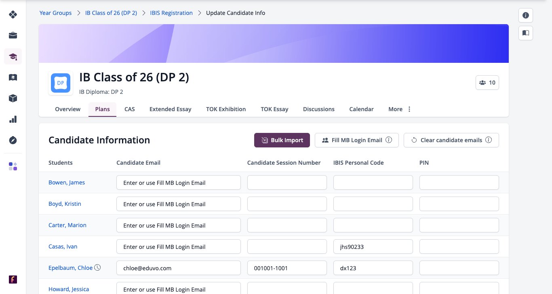Open the cube sidebar icon
552x294 pixels.
(13, 98)
